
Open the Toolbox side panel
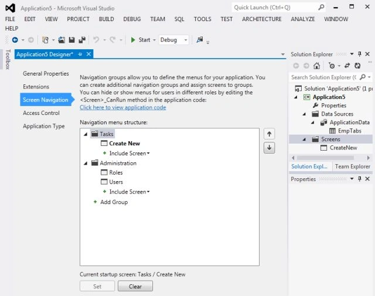[8, 59]
